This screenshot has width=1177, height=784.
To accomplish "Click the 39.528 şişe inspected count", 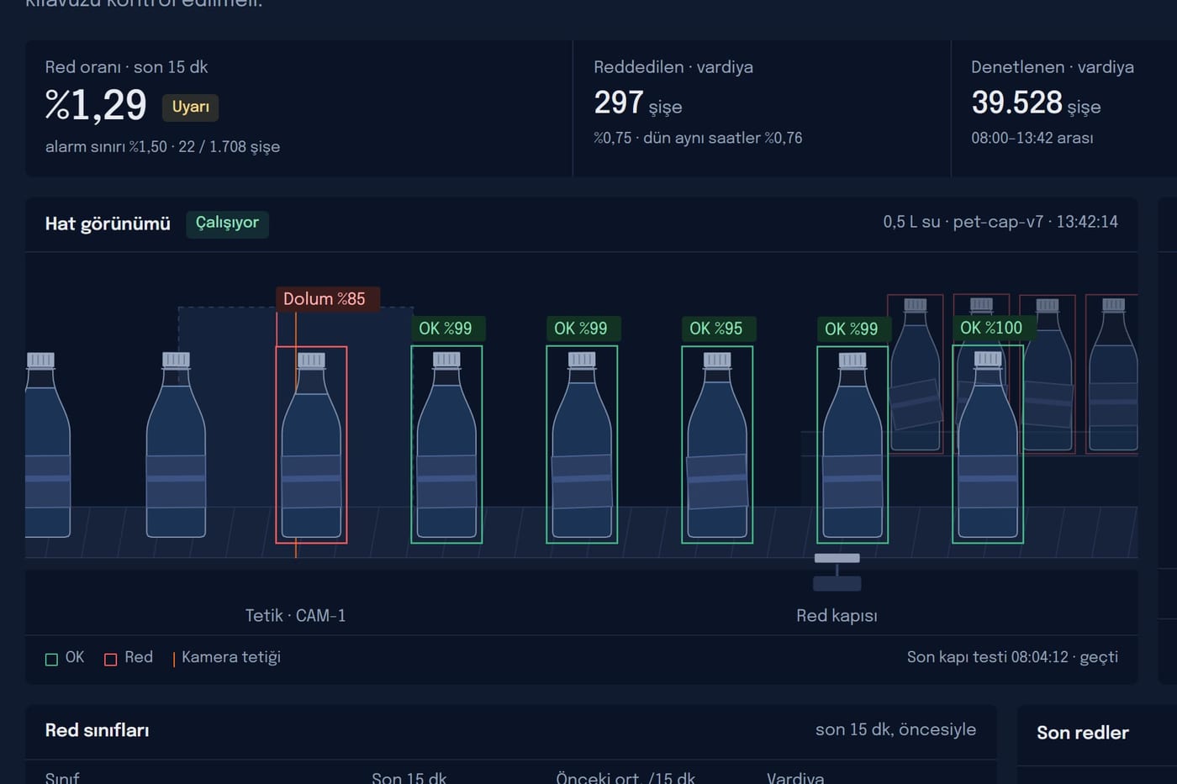I will [1036, 103].
